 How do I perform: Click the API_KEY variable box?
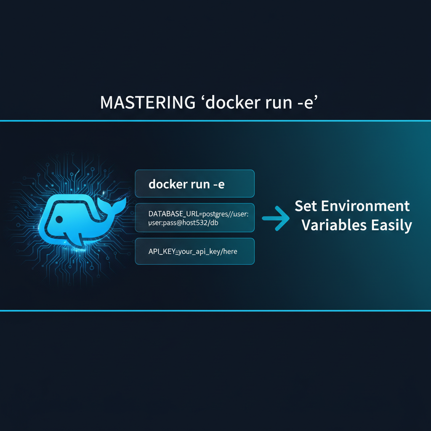click(194, 251)
